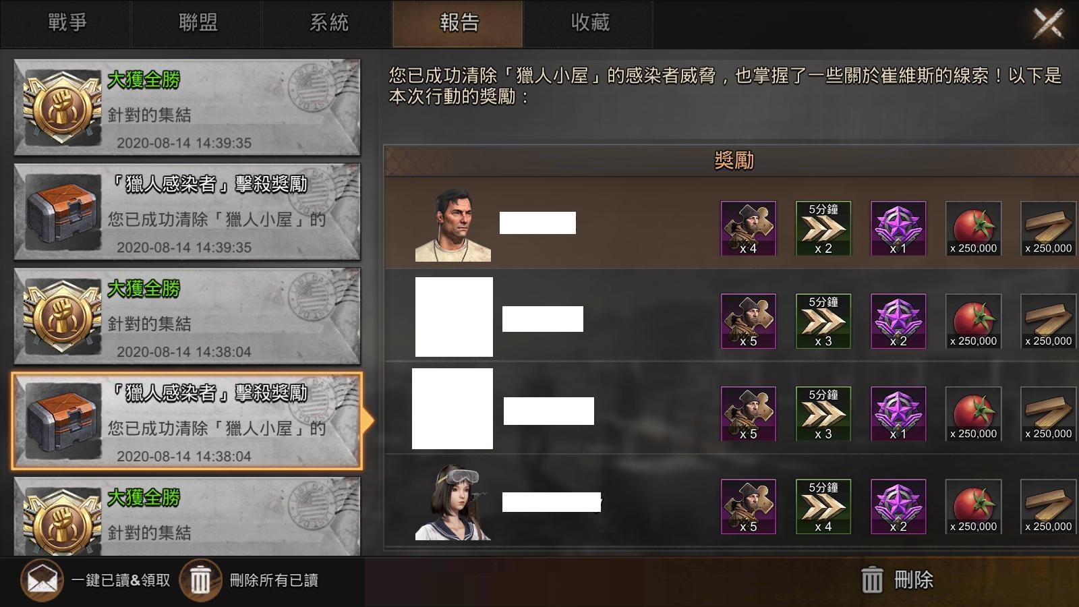Screen dimensions: 1079x607
Task: Tap the first row's purple star badge x1
Action: click(x=898, y=228)
